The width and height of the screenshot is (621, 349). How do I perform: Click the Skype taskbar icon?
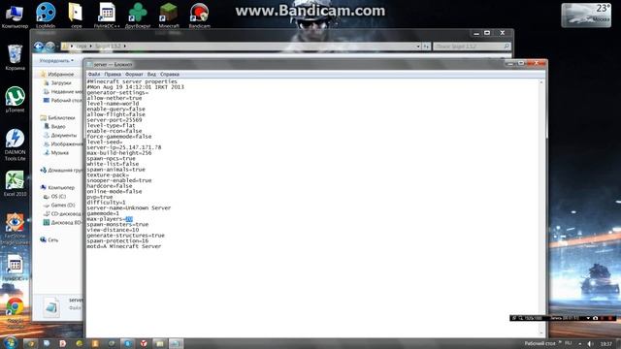coord(127,343)
